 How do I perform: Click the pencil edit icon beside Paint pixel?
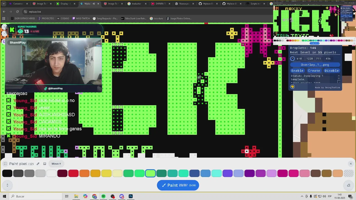[38, 164]
